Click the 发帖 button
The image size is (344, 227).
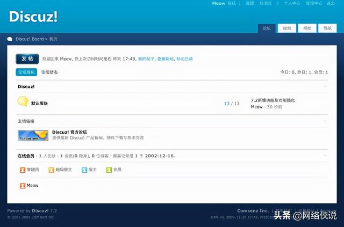27,58
